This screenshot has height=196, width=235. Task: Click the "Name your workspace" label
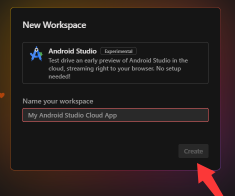[58, 101]
